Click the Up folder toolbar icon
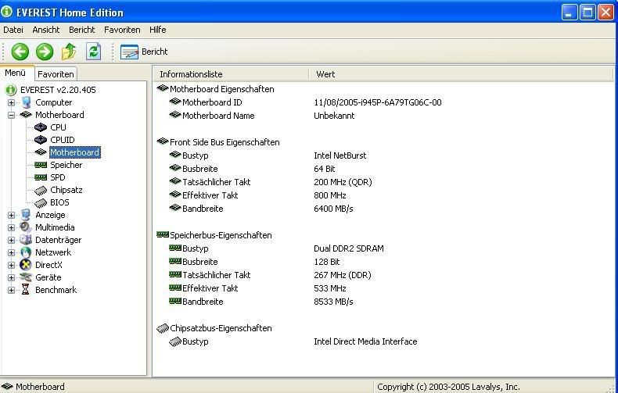Image resolution: width=618 pixels, height=393 pixels. click(69, 52)
